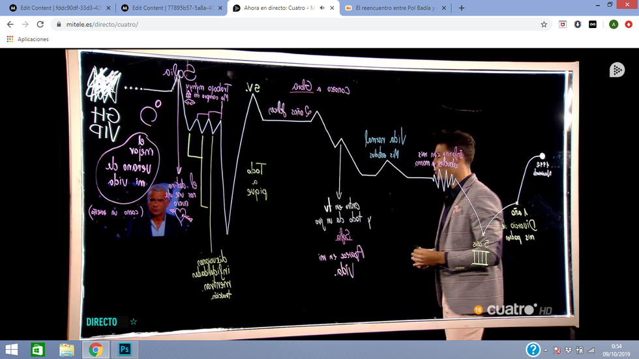The image size is (639, 359).
Task: Click the Chrome taskbar icon
Action: [96, 350]
